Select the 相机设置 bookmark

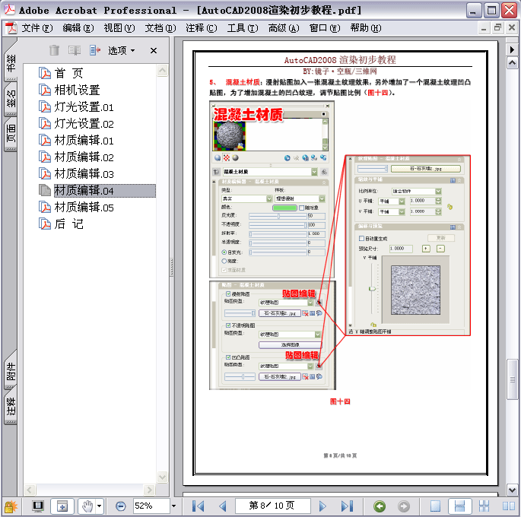click(x=77, y=90)
